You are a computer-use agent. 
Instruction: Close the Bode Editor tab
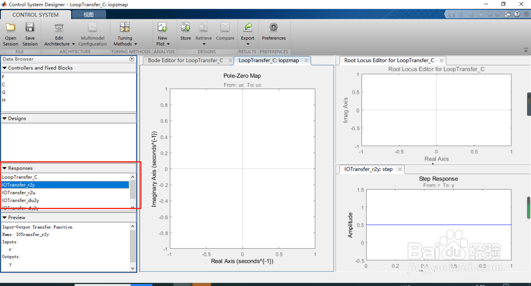point(230,60)
